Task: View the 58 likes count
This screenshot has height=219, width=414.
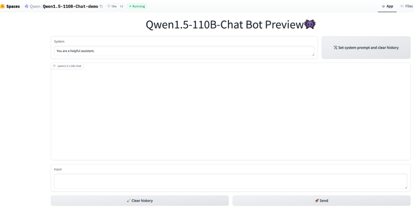Action: 121,6
